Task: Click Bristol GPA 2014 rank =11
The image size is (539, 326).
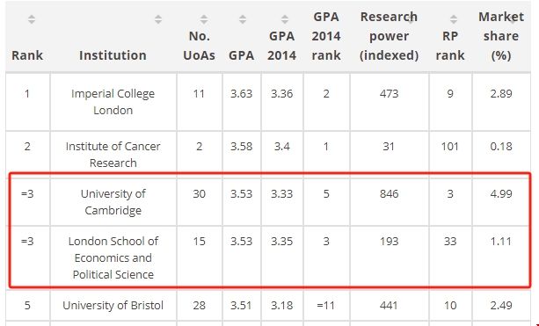Action: pyautogui.click(x=326, y=305)
